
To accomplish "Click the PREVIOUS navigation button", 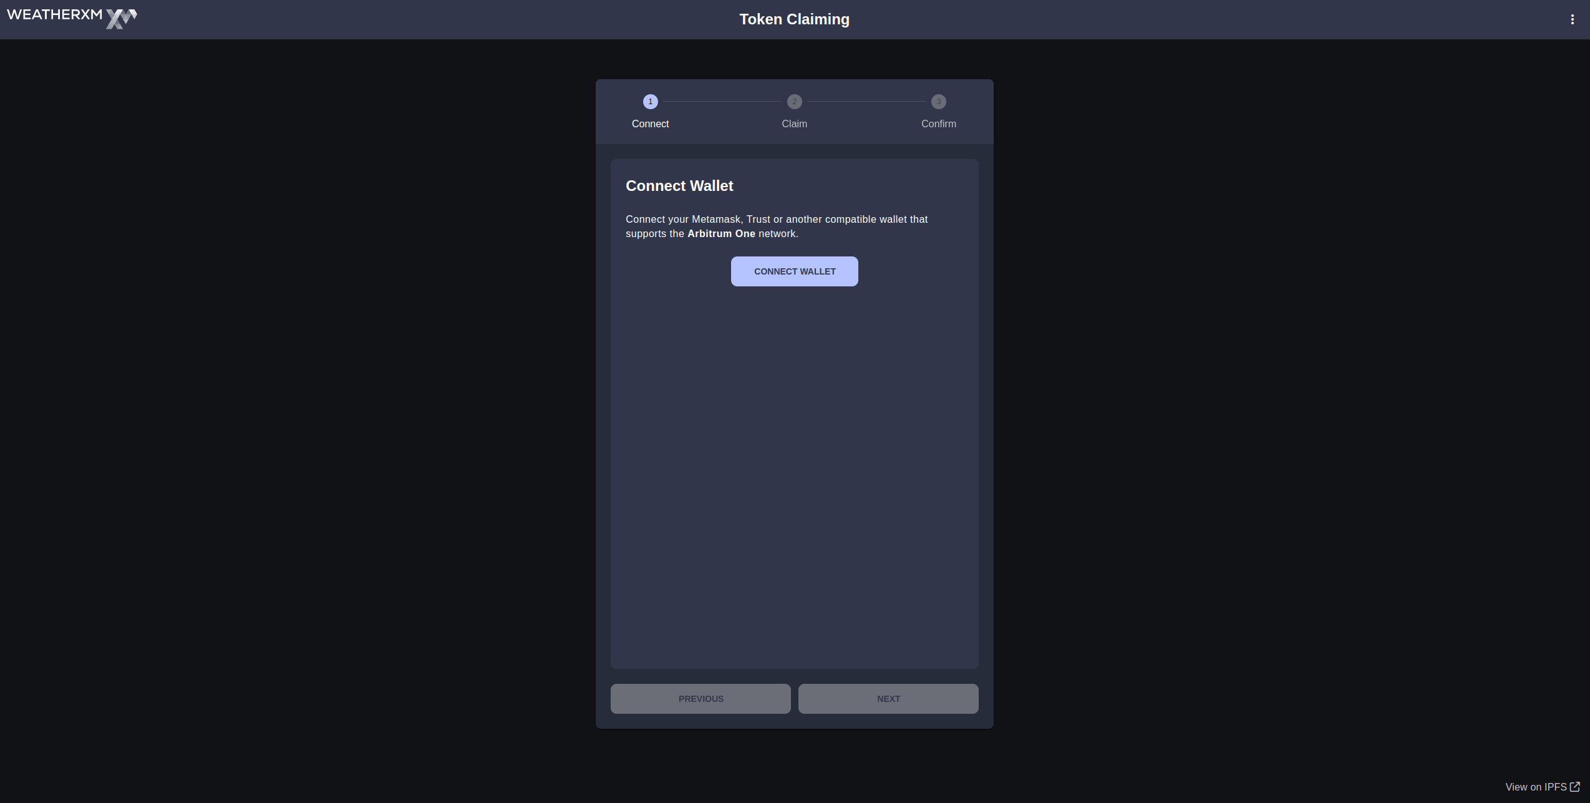I will pyautogui.click(x=700, y=698).
